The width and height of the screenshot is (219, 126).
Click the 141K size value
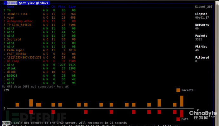(72, 65)
